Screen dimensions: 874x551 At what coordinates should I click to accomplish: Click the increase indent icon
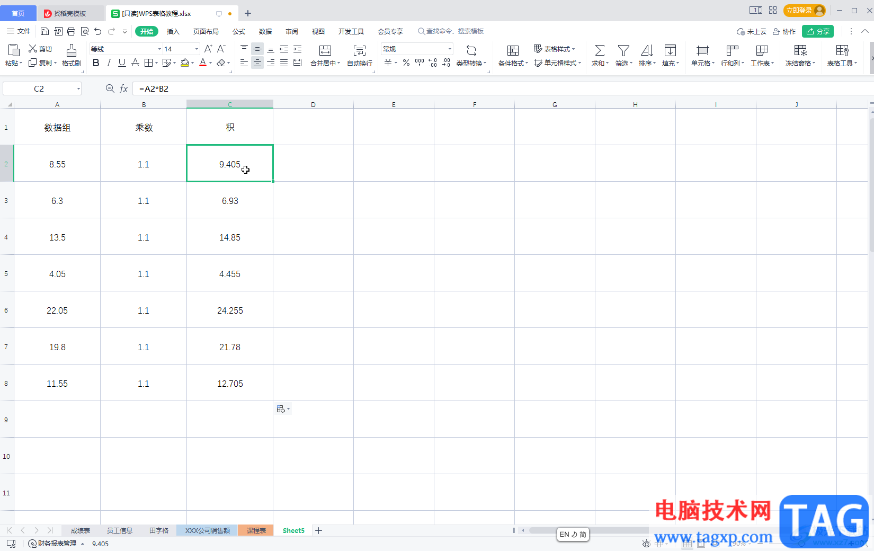tap(297, 49)
